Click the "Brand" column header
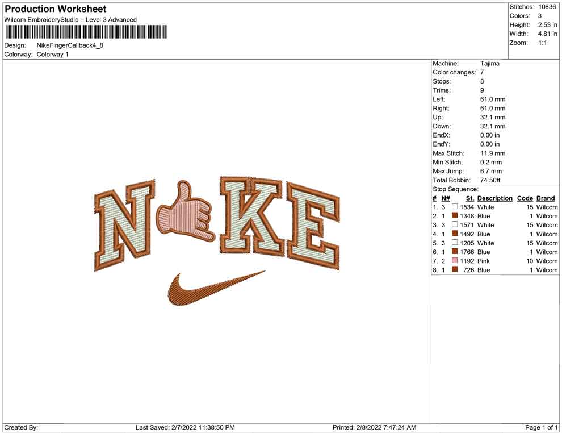 pyautogui.click(x=546, y=198)
